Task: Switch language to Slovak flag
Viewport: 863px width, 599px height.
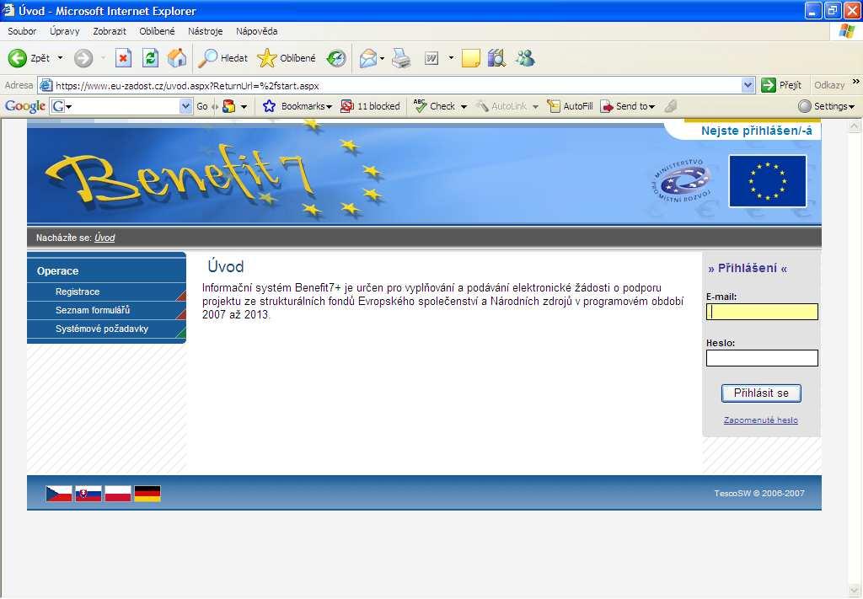Action: (x=88, y=494)
